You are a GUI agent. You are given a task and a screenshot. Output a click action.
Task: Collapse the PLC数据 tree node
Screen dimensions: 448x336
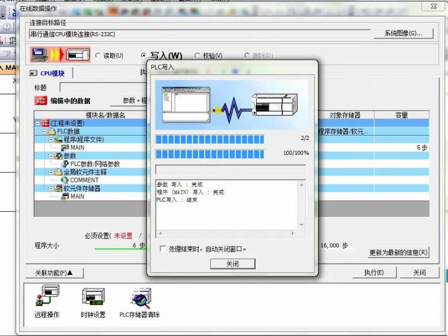pyautogui.click(x=44, y=132)
